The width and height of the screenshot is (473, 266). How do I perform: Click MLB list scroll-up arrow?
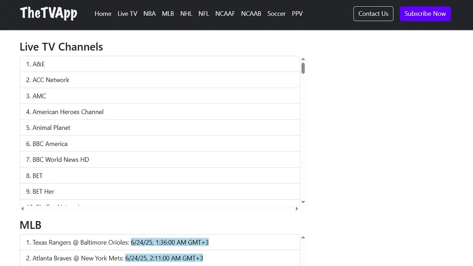pyautogui.click(x=303, y=238)
